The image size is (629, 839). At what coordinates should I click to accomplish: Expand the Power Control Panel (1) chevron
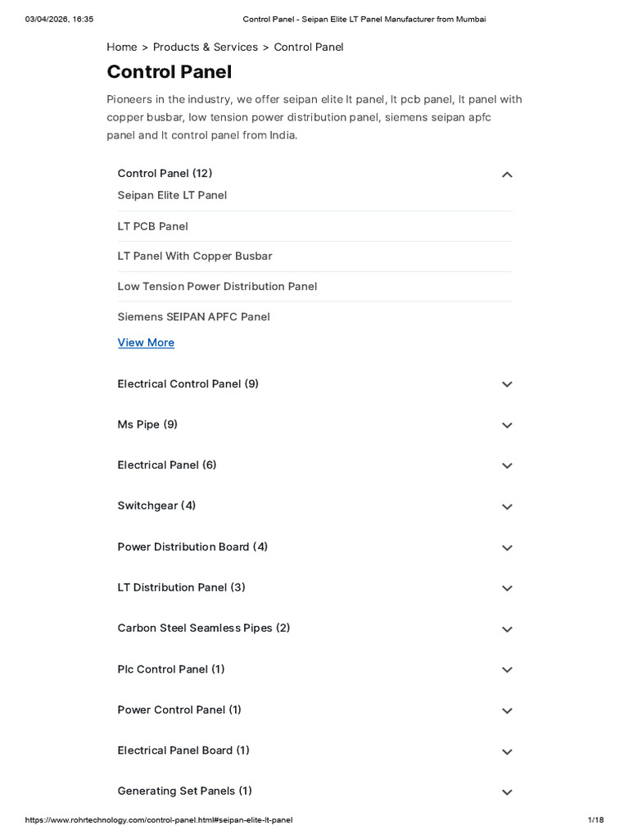point(507,711)
